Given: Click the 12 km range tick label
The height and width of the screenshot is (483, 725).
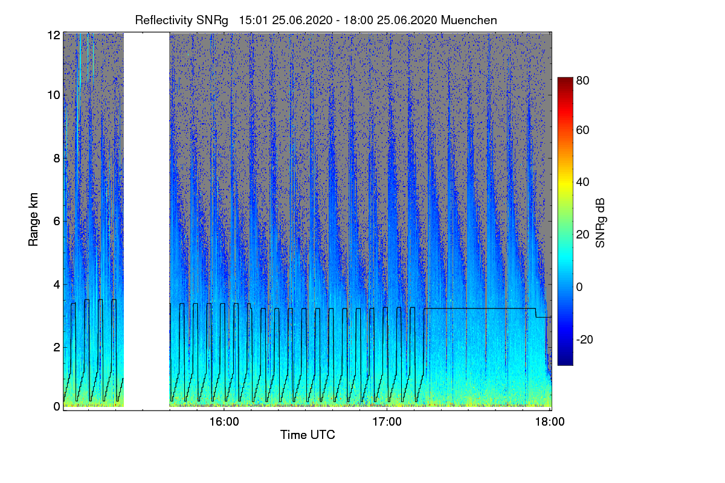Looking at the screenshot, I should [x=54, y=36].
